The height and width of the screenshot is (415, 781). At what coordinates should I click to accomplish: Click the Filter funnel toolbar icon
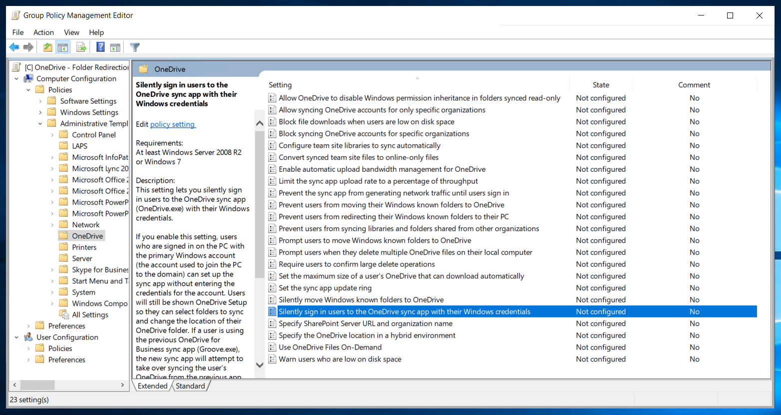pos(135,47)
